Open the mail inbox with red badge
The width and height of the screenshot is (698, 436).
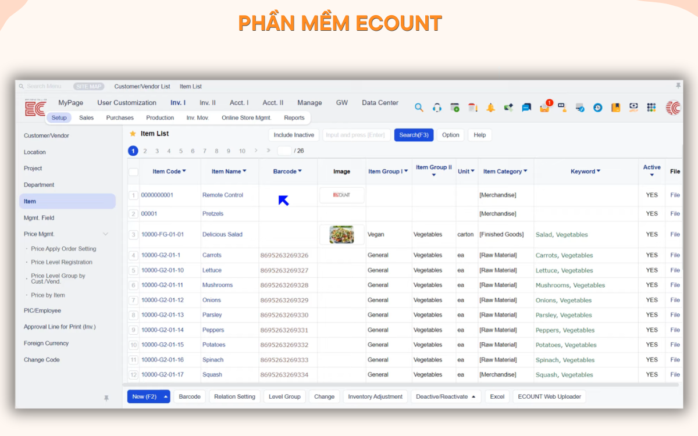[545, 107]
